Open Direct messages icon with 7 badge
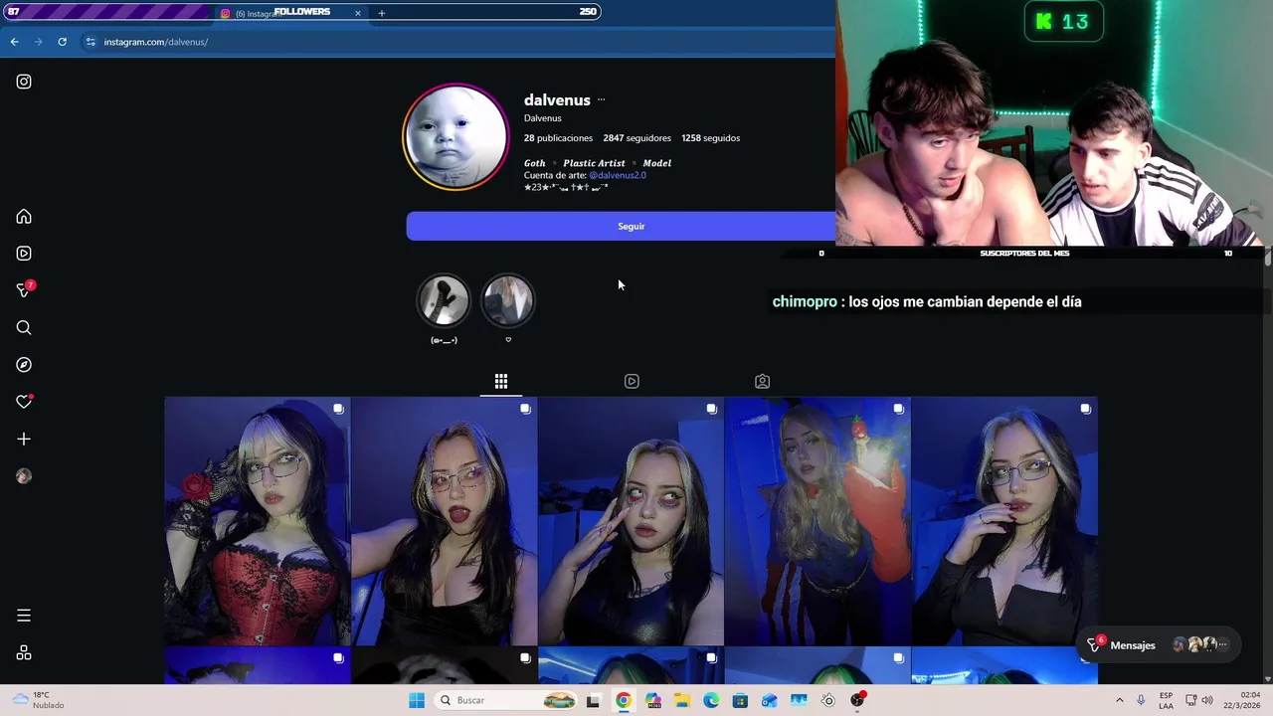Image resolution: width=1273 pixels, height=716 pixels. [x=24, y=290]
